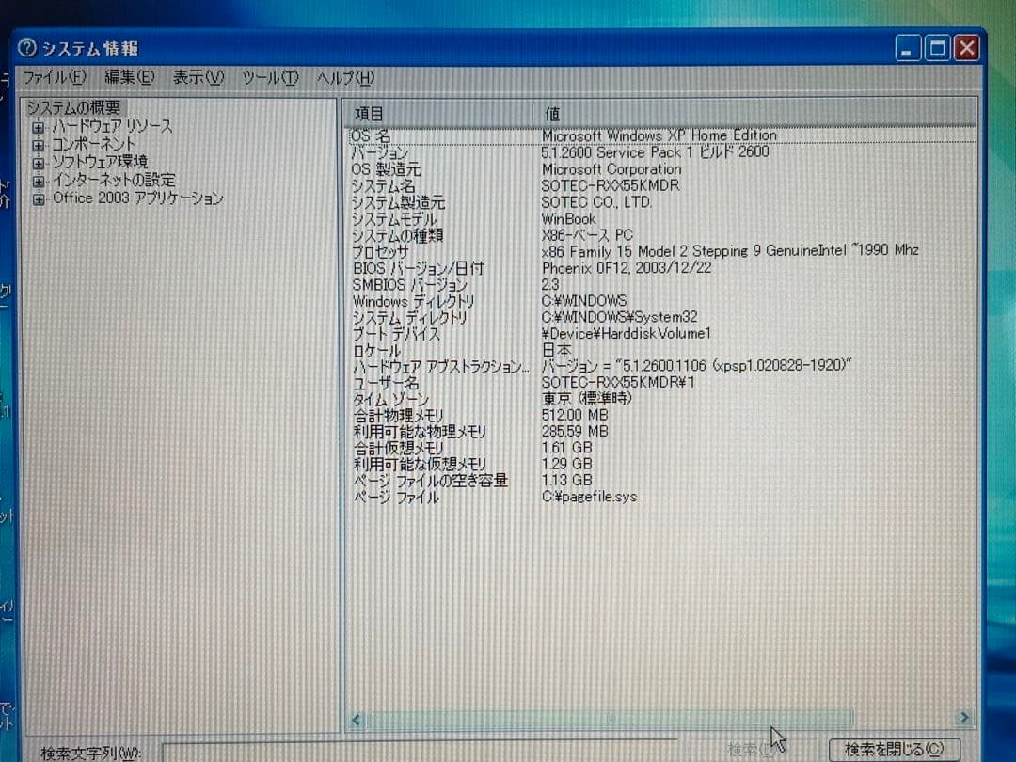Open the ツール(T) menu

click(270, 78)
